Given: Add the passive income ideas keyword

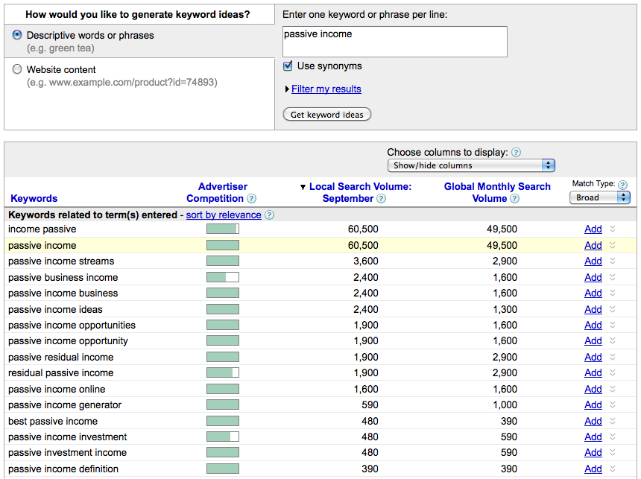Looking at the screenshot, I should click(x=593, y=309).
